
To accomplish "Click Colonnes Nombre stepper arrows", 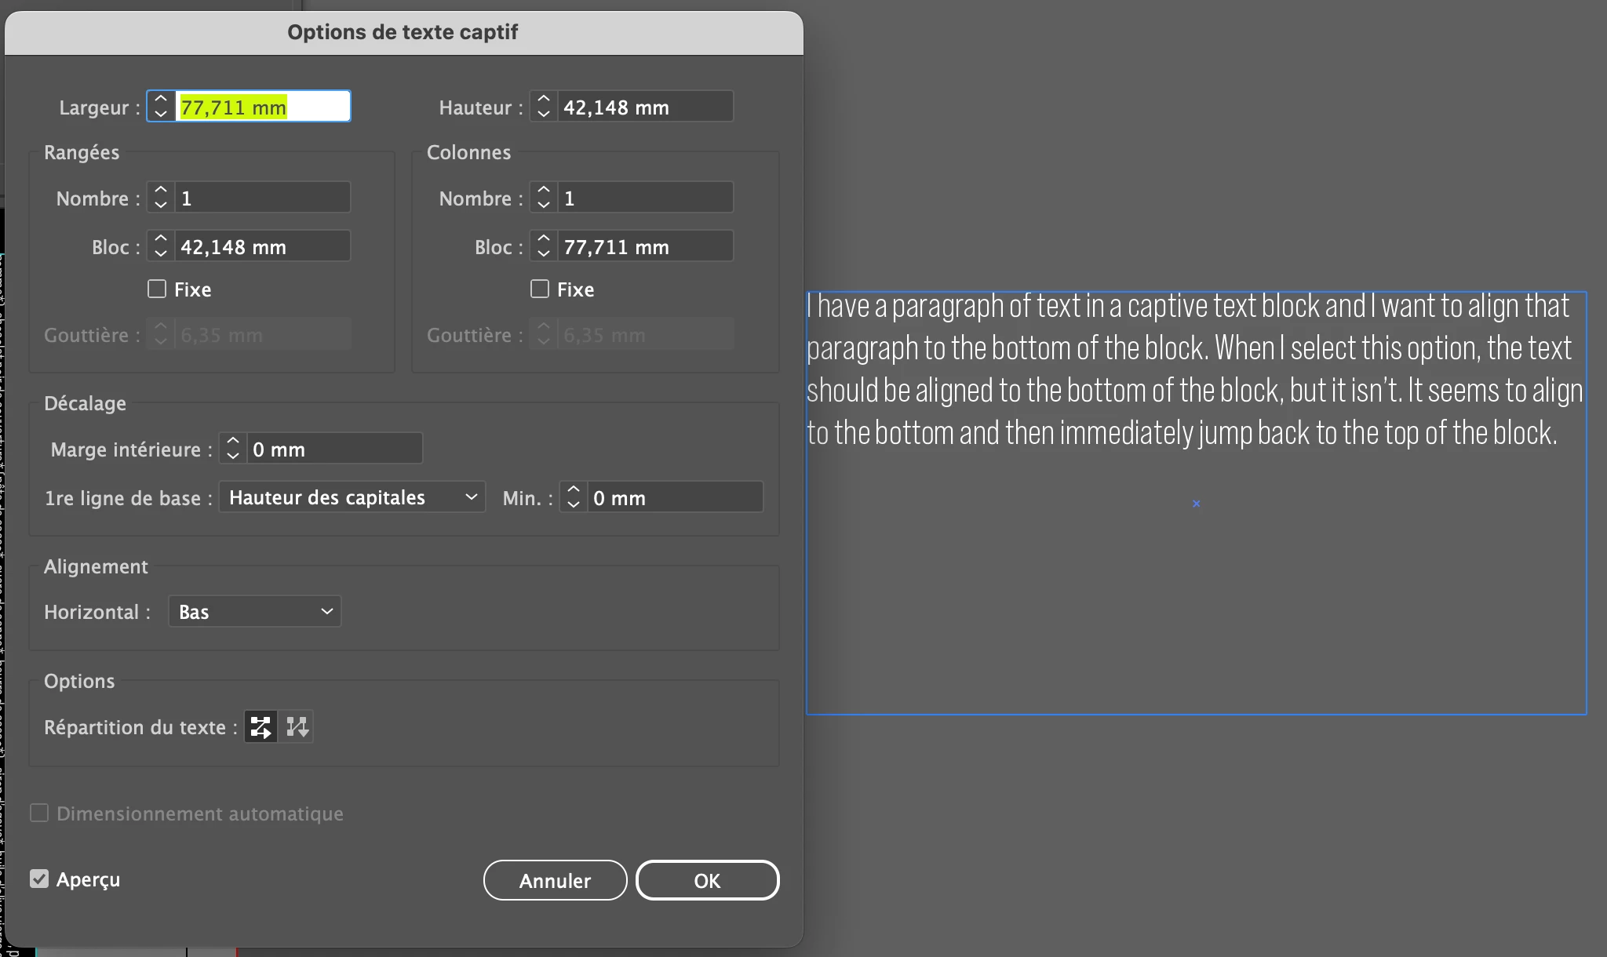I will [544, 198].
